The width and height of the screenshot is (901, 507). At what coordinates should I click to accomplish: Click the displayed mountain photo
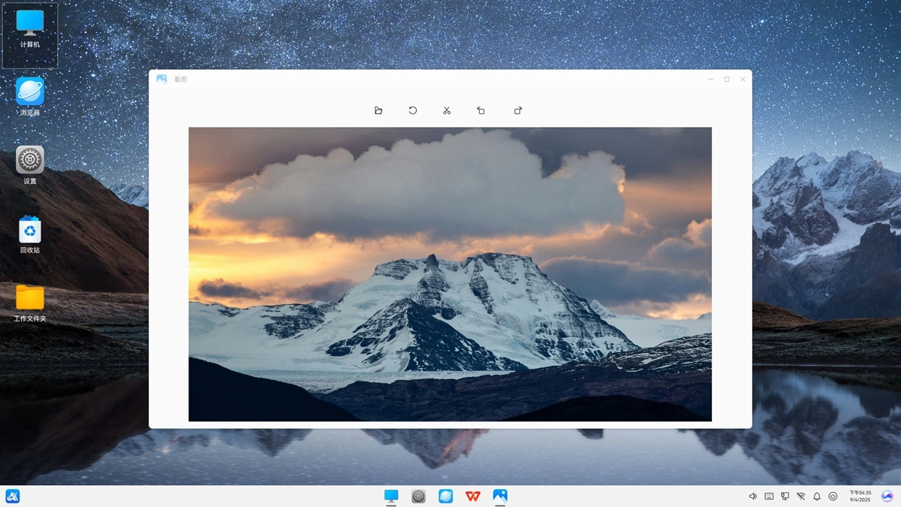pos(450,274)
